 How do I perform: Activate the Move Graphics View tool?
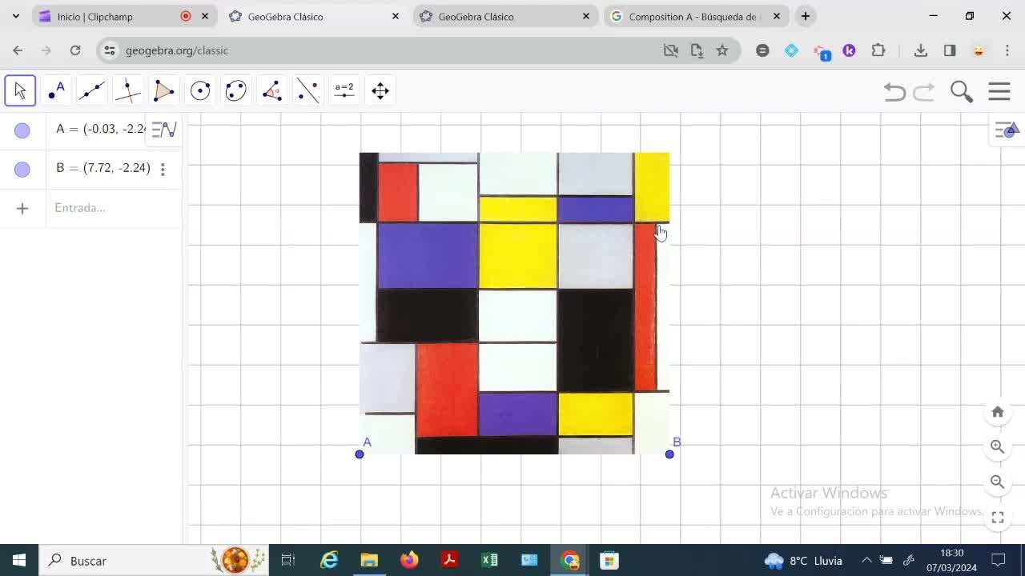coord(380,90)
